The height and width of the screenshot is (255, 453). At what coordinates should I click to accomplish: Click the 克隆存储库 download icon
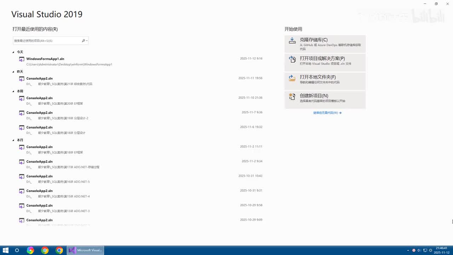(292, 40)
